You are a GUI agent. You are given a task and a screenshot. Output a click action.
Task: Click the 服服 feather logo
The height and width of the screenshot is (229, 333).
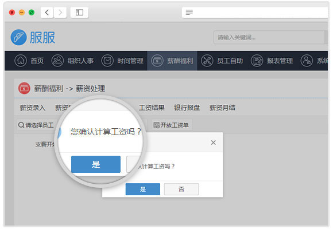click(19, 37)
